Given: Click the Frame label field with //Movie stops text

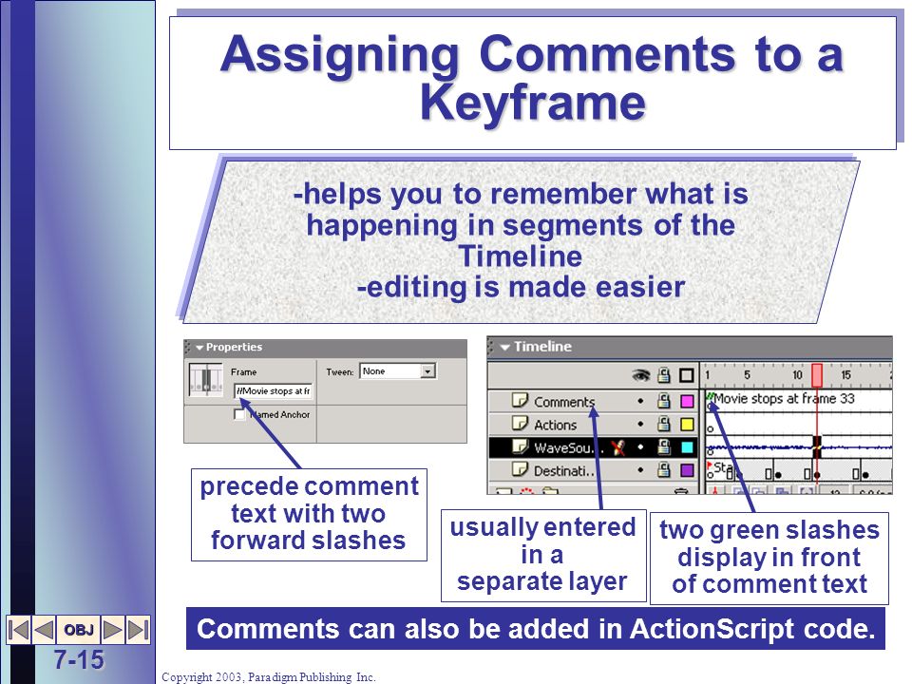Looking at the screenshot, I should coord(273,391).
